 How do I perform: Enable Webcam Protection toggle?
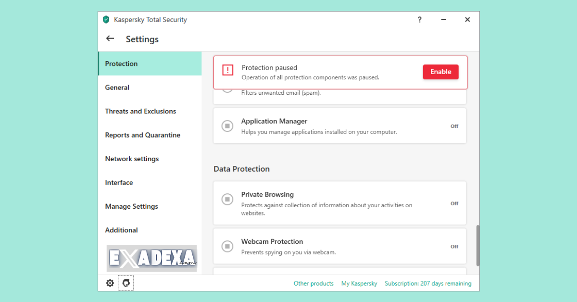(454, 246)
